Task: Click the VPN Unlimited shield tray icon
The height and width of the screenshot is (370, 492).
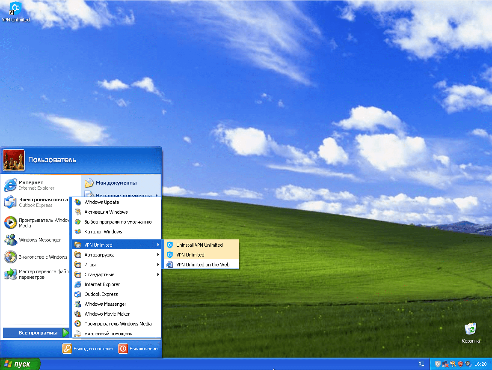Action: (438, 364)
